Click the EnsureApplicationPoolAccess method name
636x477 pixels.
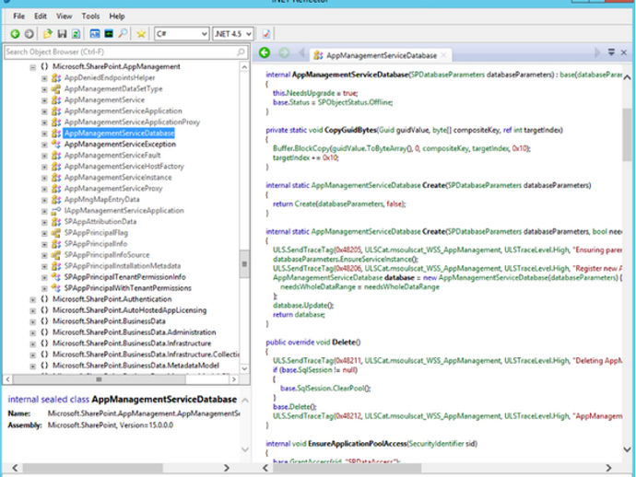pyautogui.click(x=358, y=444)
